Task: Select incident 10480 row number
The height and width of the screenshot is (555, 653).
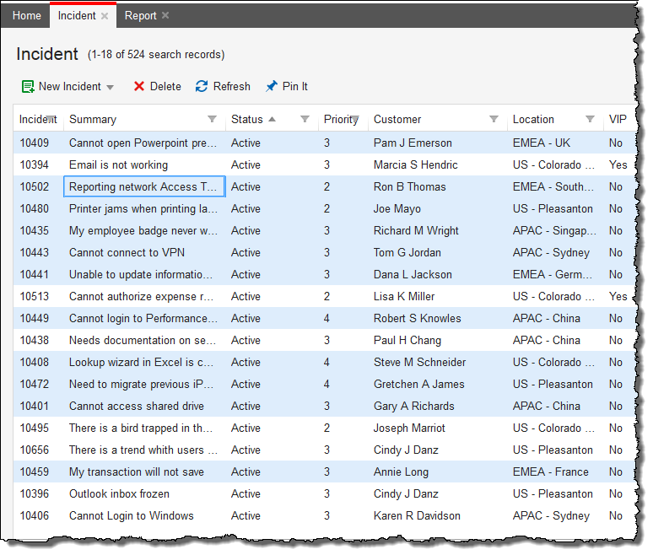Action: 34,208
